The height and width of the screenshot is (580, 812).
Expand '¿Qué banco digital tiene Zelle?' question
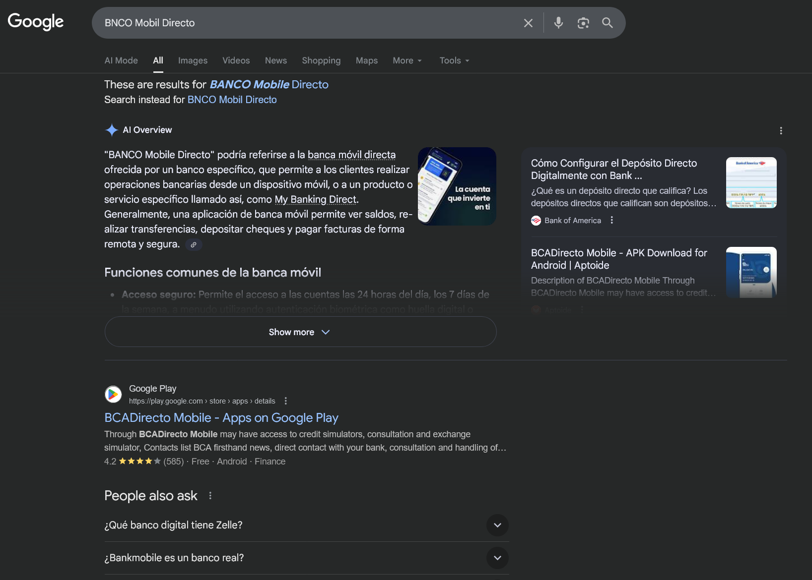coord(497,525)
